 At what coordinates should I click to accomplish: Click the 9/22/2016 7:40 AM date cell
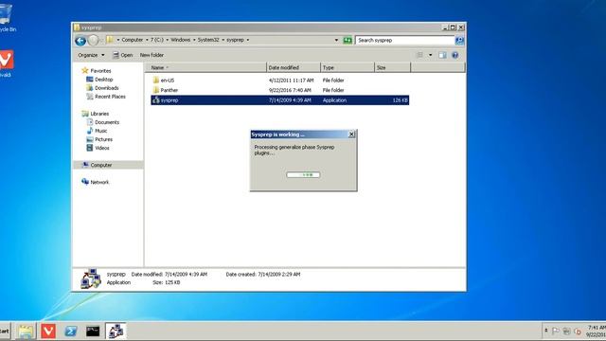(x=290, y=90)
